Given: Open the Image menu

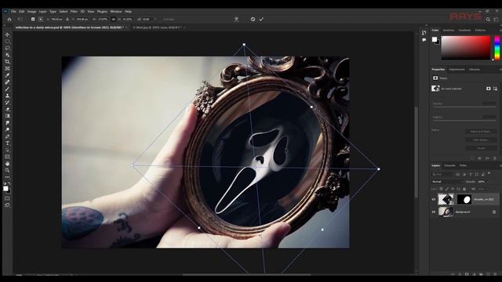Looking at the screenshot, I should pyautogui.click(x=31, y=12).
